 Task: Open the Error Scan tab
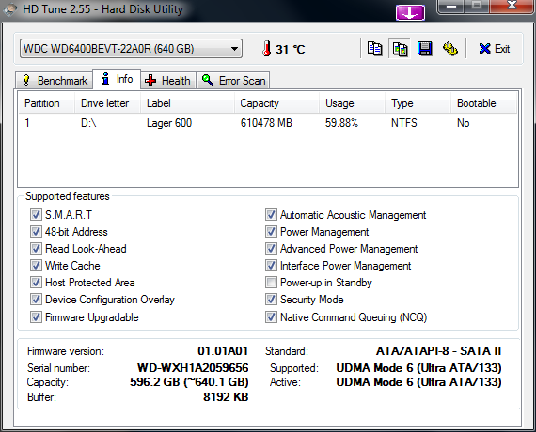click(233, 80)
